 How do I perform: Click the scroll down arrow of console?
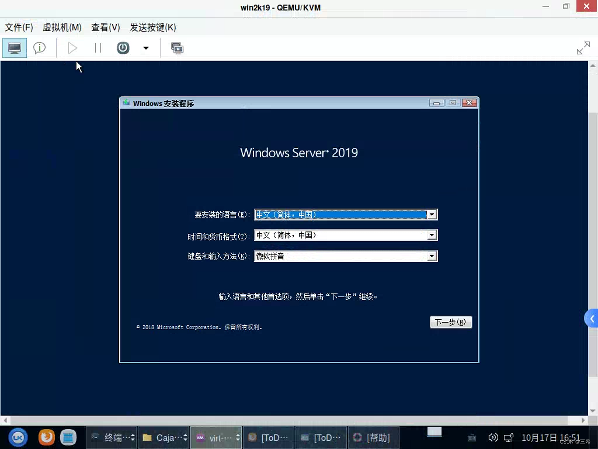tap(593, 411)
